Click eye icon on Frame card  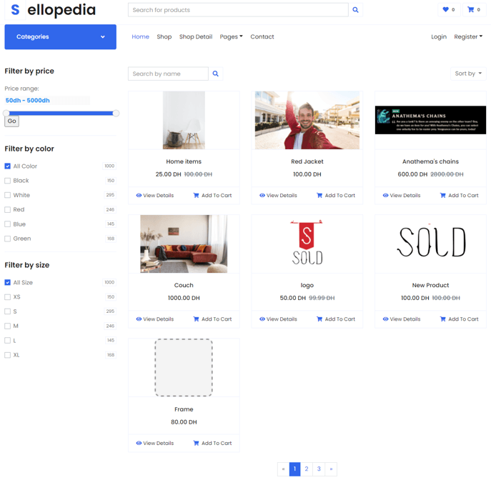pos(139,443)
